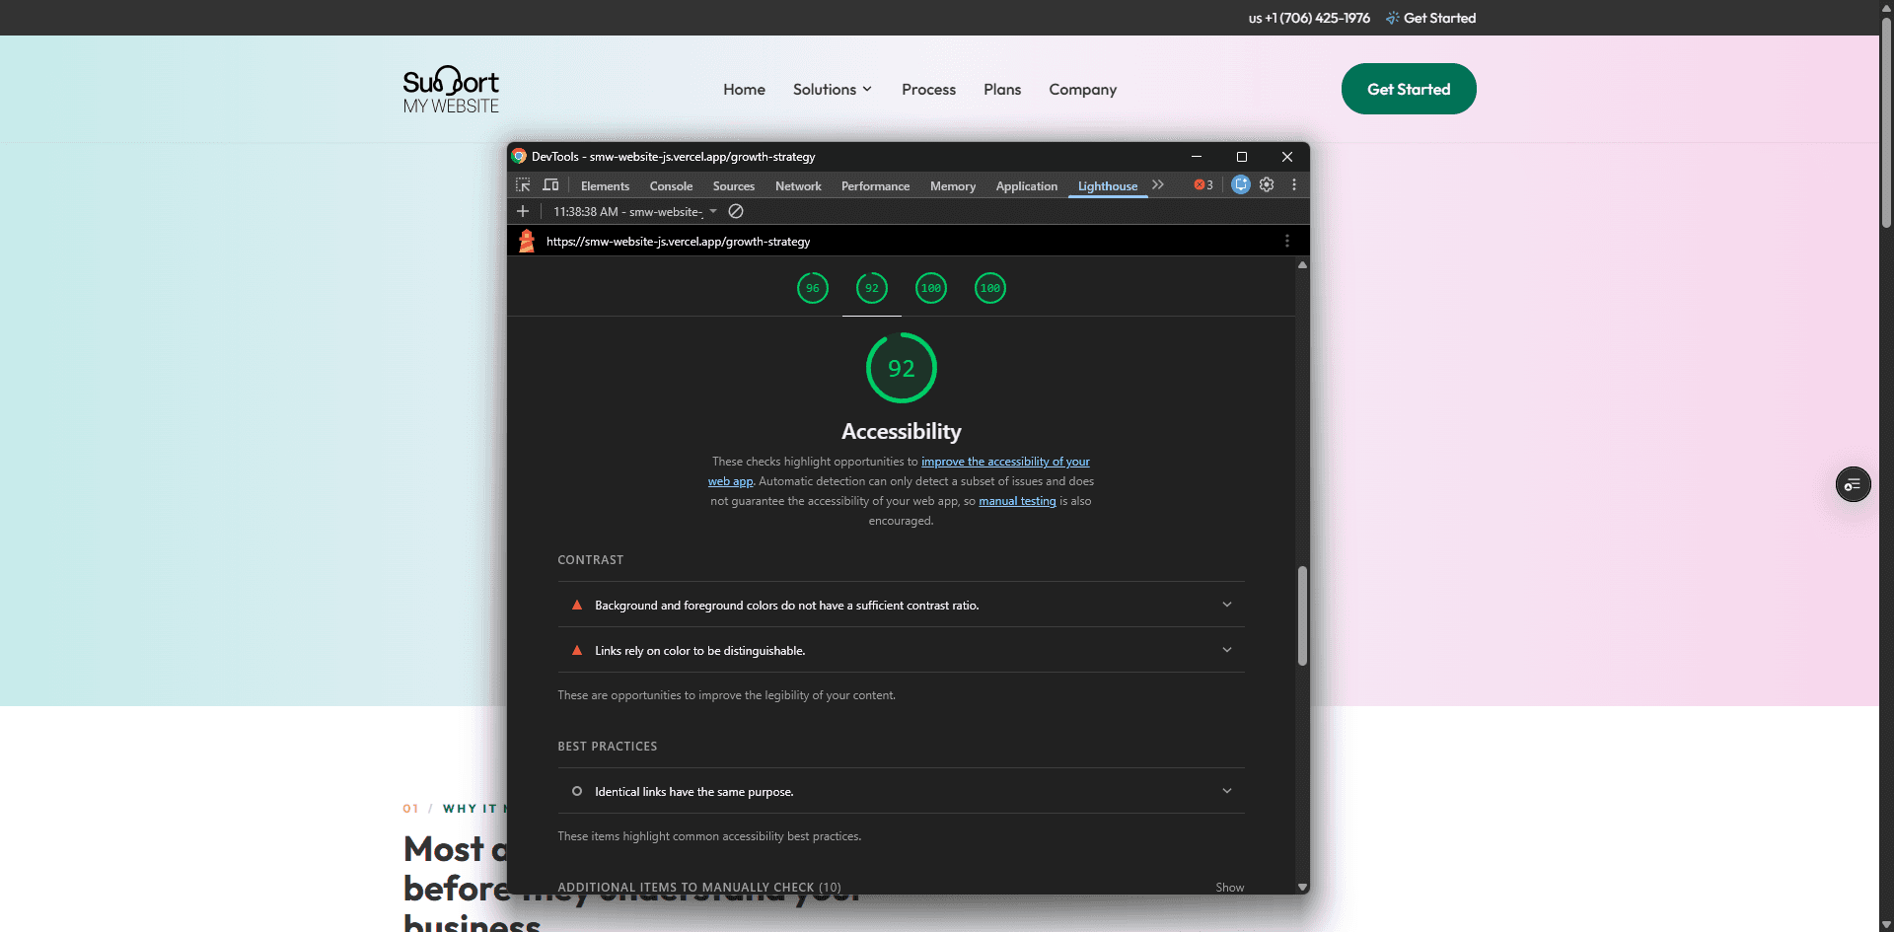Switch to the Sources tab
This screenshot has width=1894, height=932.
click(734, 186)
